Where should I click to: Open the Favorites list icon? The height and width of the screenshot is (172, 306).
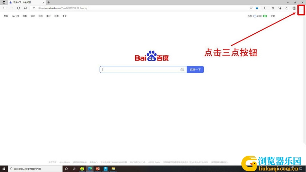point(273,8)
